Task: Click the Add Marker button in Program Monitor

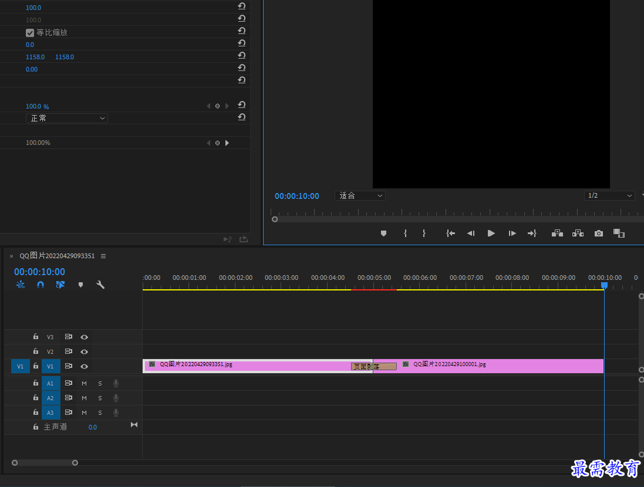Action: (x=383, y=234)
